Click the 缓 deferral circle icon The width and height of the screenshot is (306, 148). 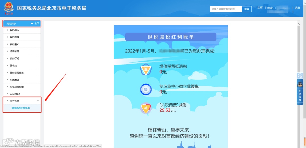coord(146,89)
